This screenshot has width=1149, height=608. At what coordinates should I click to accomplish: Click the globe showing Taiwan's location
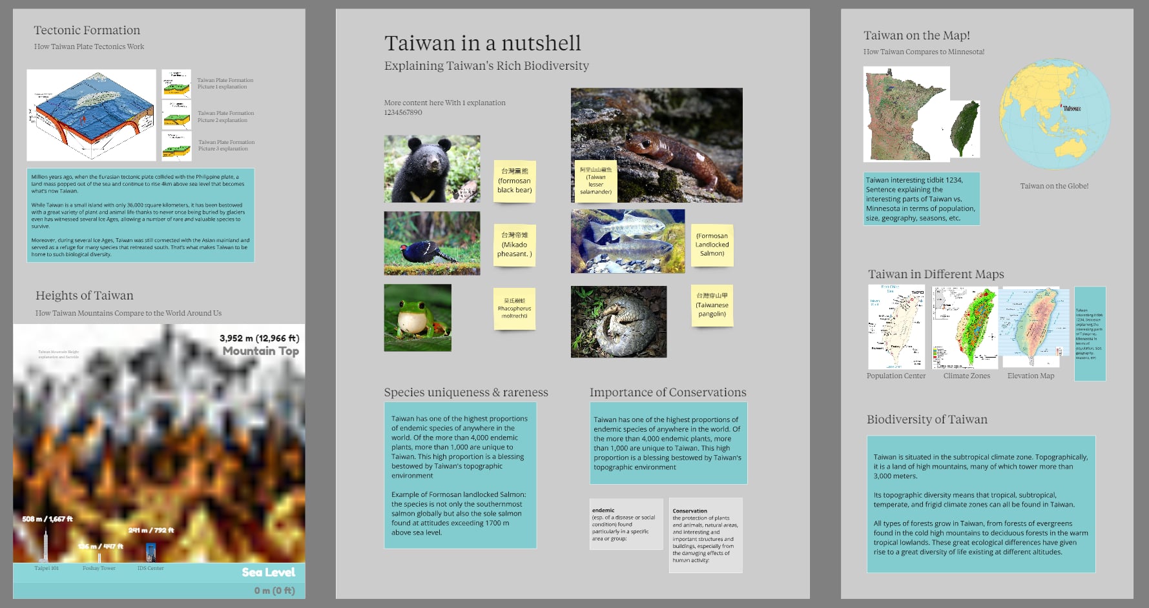click(1054, 114)
